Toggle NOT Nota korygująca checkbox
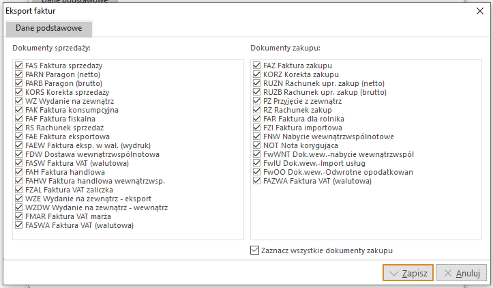Screen dimensions: 493x288 pyautogui.click(x=256, y=145)
